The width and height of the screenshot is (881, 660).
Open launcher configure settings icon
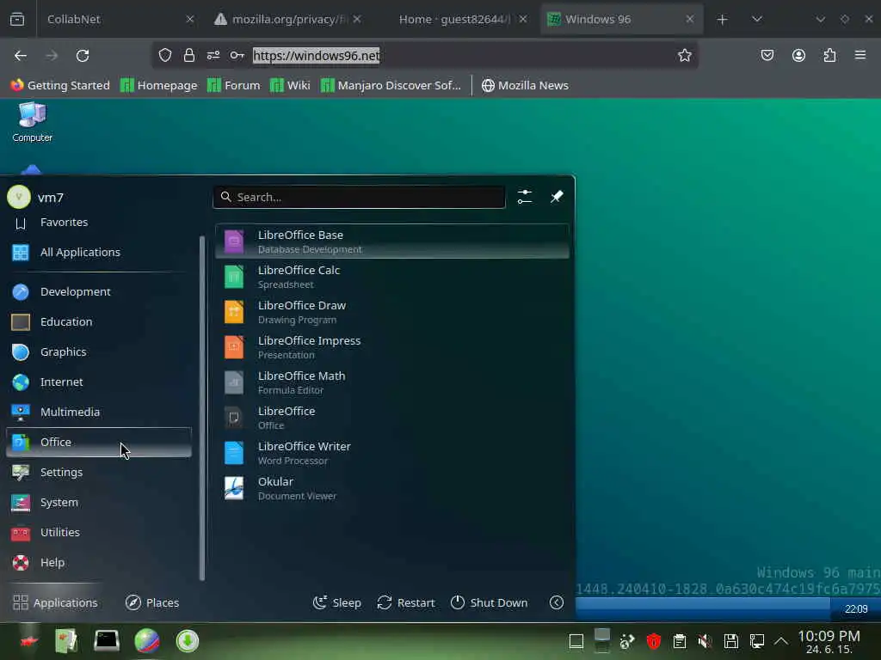525,197
